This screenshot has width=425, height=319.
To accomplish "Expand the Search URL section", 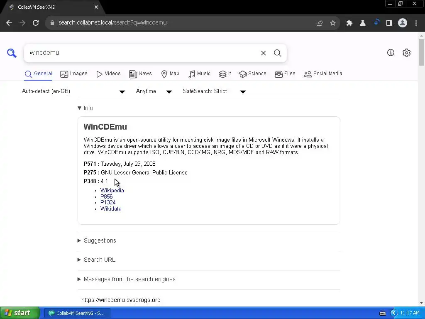I will (96, 260).
